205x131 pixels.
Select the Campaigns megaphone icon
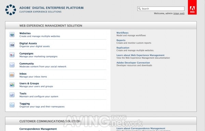(x=12, y=55)
